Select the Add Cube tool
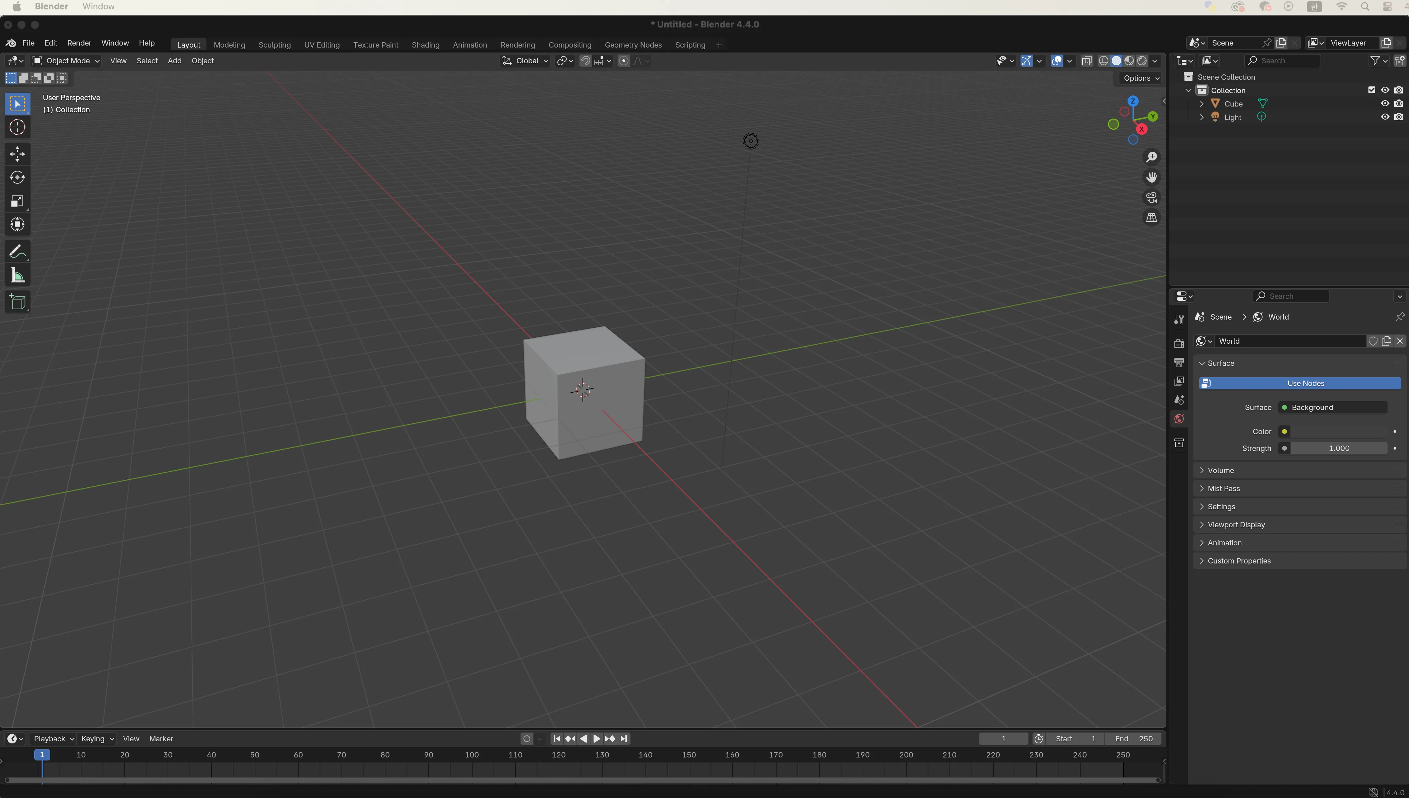 [17, 302]
